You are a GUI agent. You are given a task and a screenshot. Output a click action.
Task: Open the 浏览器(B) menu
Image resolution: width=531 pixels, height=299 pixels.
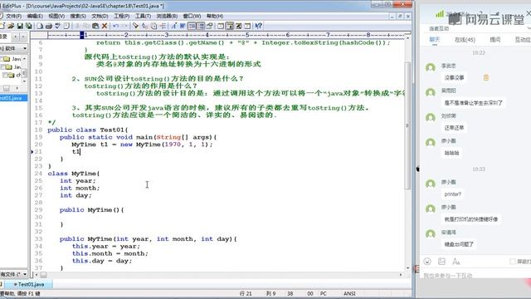[x=167, y=16]
